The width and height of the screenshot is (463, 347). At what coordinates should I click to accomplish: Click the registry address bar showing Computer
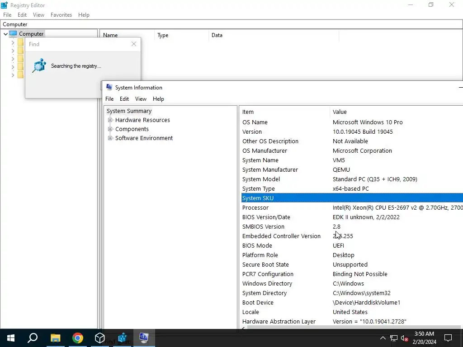(231, 24)
